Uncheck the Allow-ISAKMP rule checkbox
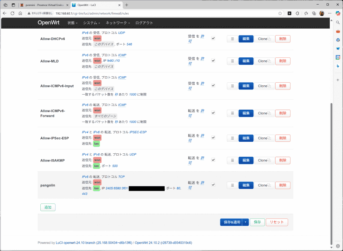The image size is (343, 251). (x=213, y=160)
